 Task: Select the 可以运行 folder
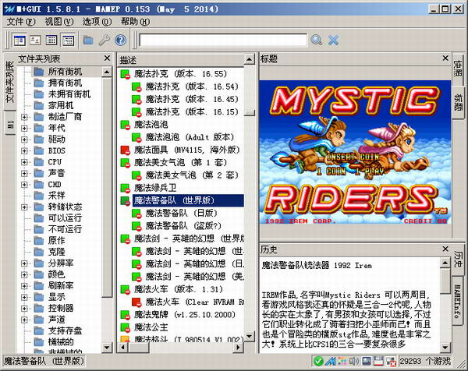[x=65, y=218]
